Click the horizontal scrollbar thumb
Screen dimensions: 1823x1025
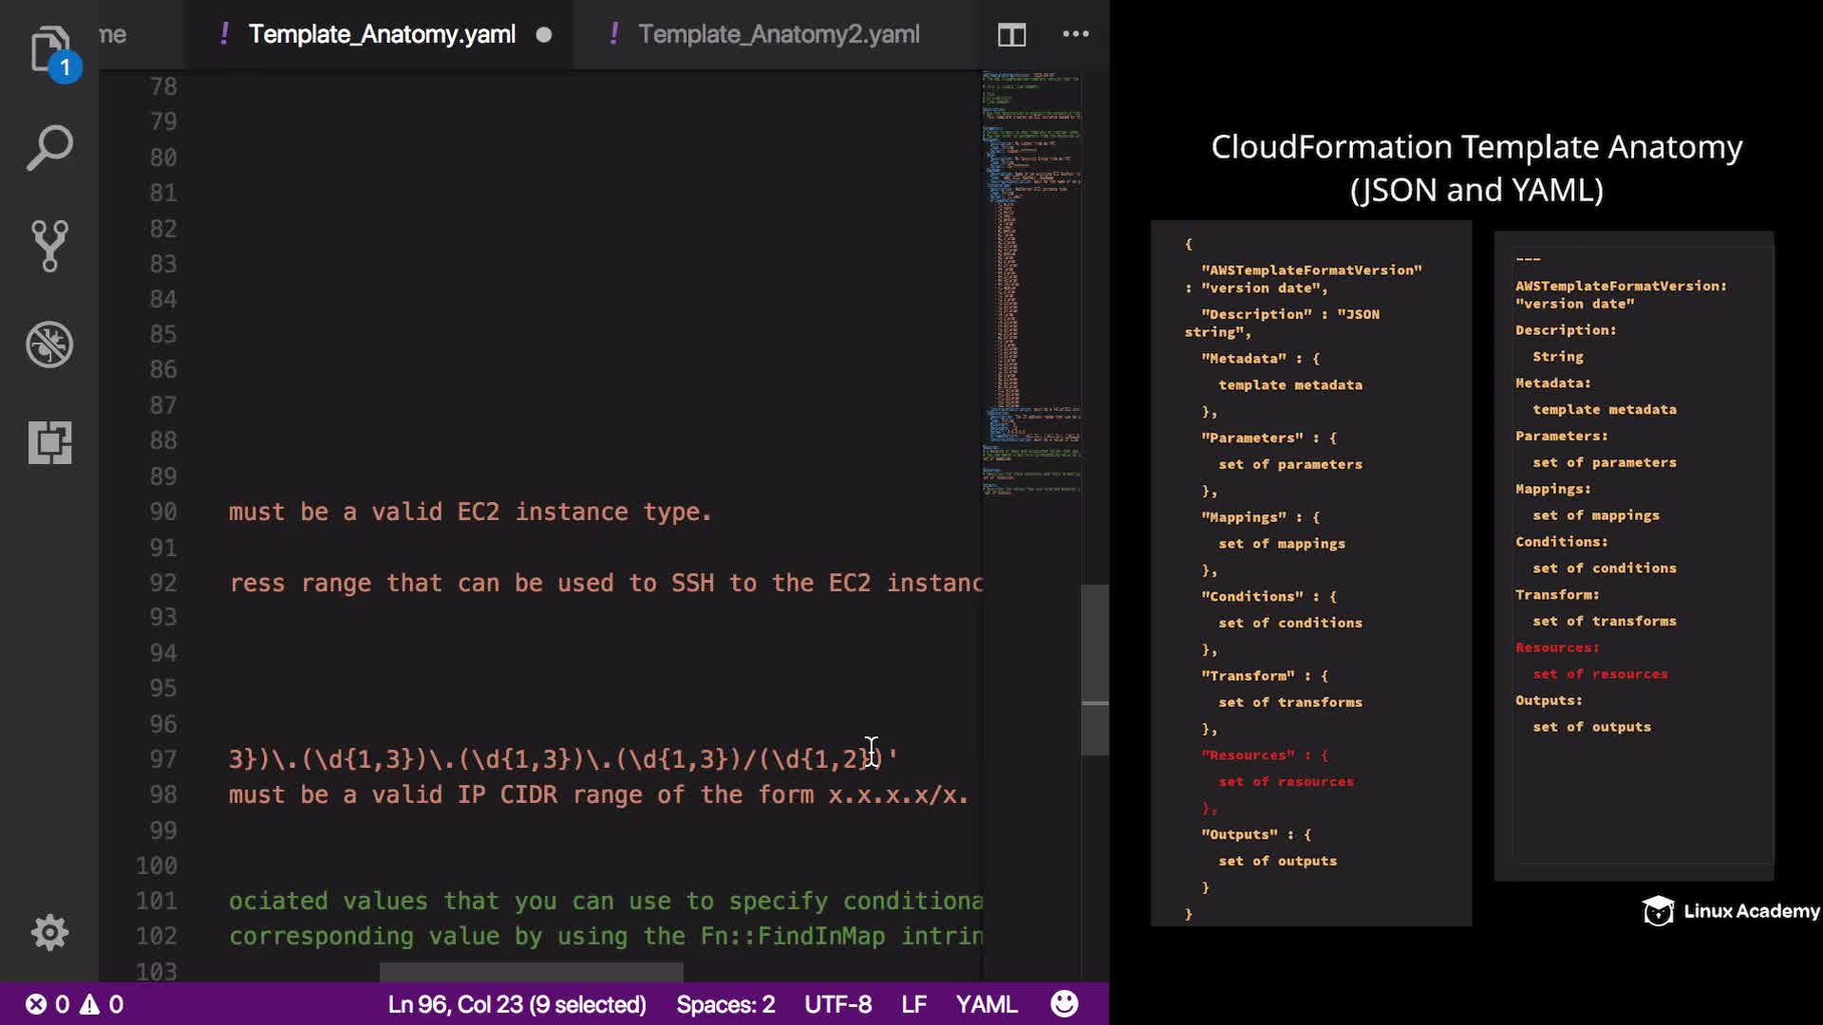[x=531, y=972]
